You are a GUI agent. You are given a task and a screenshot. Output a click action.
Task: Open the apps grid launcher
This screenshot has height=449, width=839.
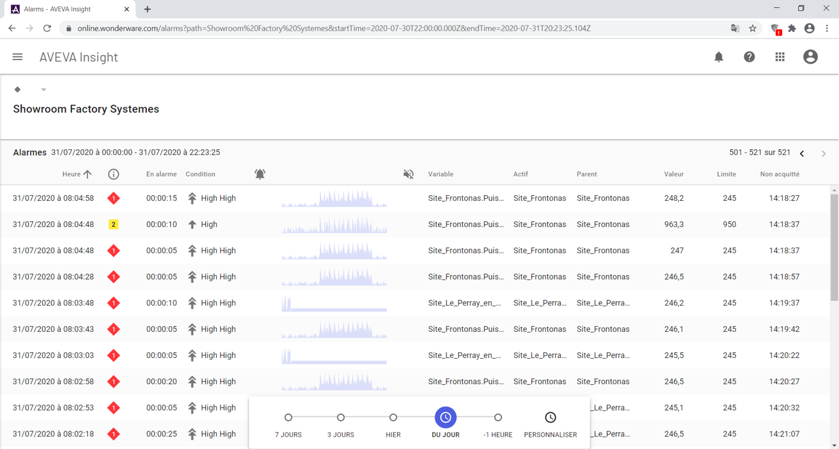pyautogui.click(x=779, y=57)
